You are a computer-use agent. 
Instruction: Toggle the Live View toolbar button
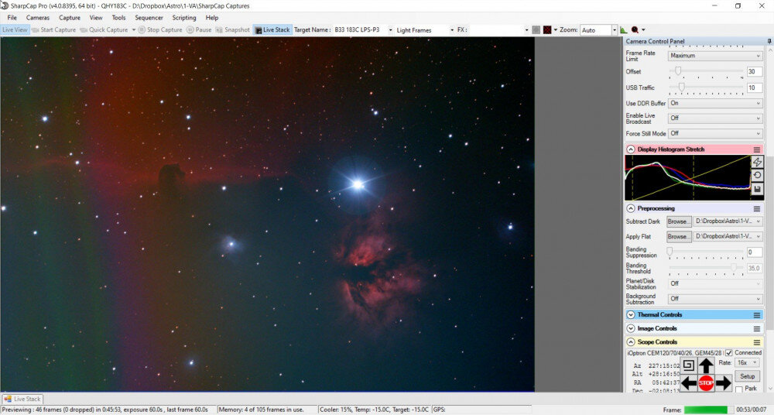[15, 29]
